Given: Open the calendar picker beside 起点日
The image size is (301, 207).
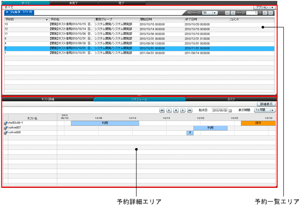Looking at the screenshot, I should (x=230, y=111).
